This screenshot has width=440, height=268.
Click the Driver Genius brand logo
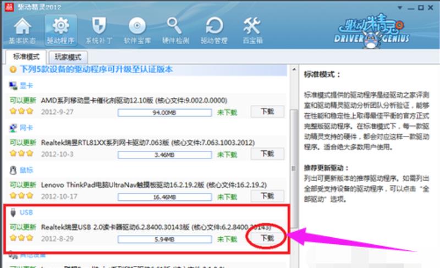(x=372, y=31)
